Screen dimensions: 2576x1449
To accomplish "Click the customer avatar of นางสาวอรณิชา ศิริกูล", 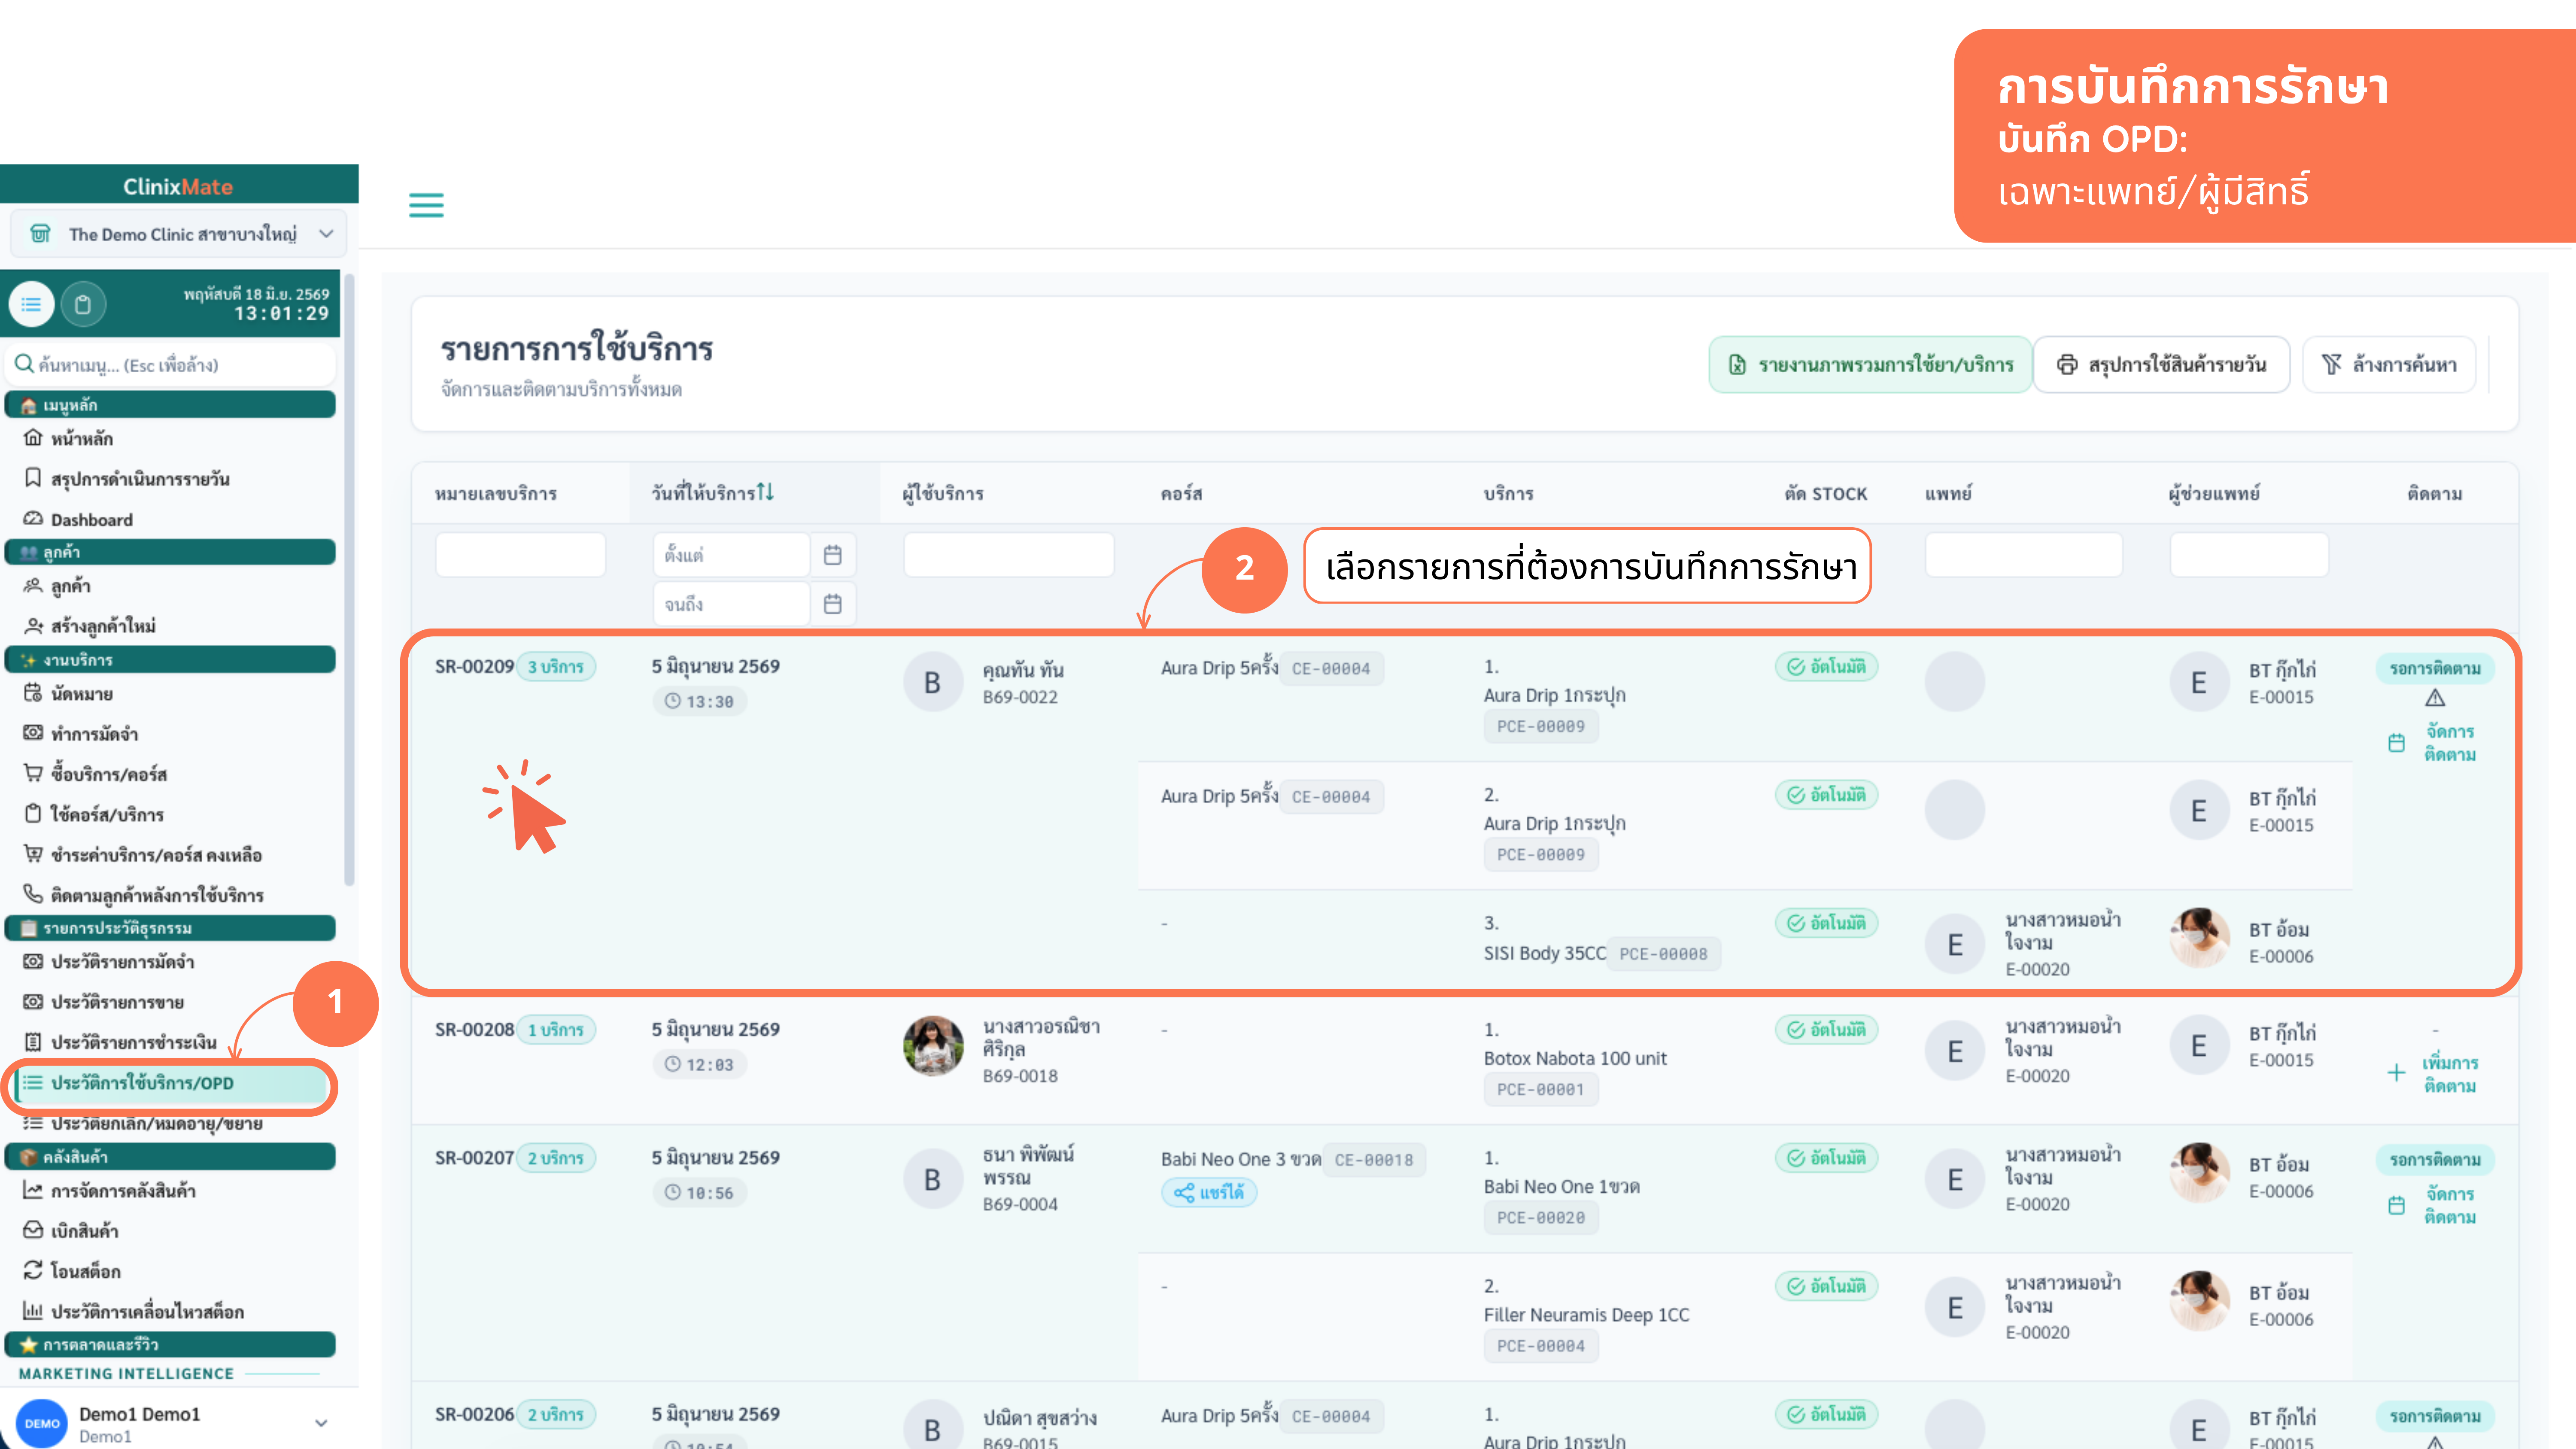I will [933, 1046].
